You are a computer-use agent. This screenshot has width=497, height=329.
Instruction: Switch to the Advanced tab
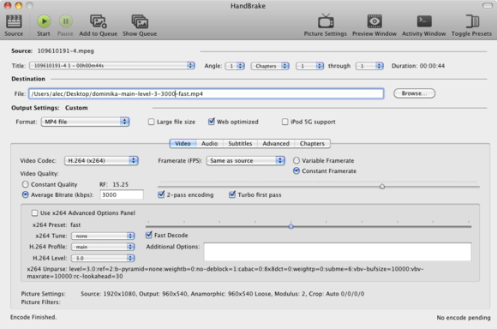point(276,144)
